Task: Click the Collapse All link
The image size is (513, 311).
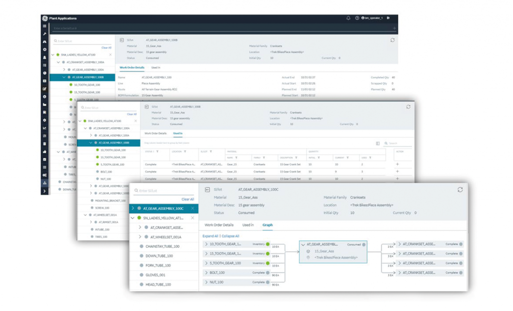Action: click(x=230, y=236)
